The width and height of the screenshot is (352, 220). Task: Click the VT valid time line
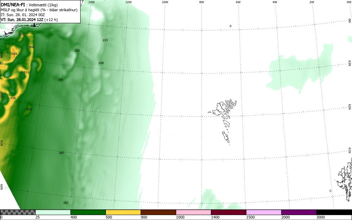point(29,20)
